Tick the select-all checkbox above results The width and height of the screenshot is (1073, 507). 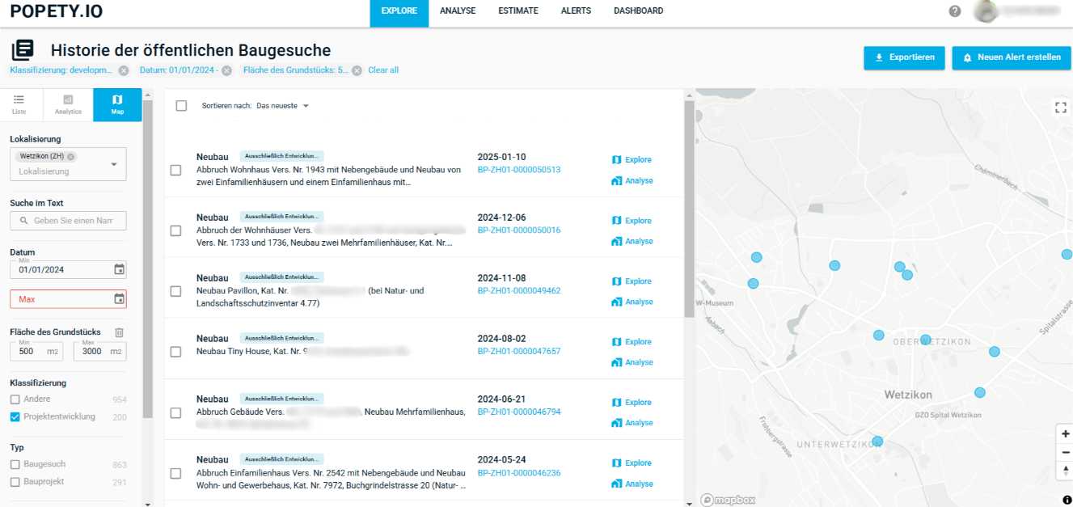[181, 106]
